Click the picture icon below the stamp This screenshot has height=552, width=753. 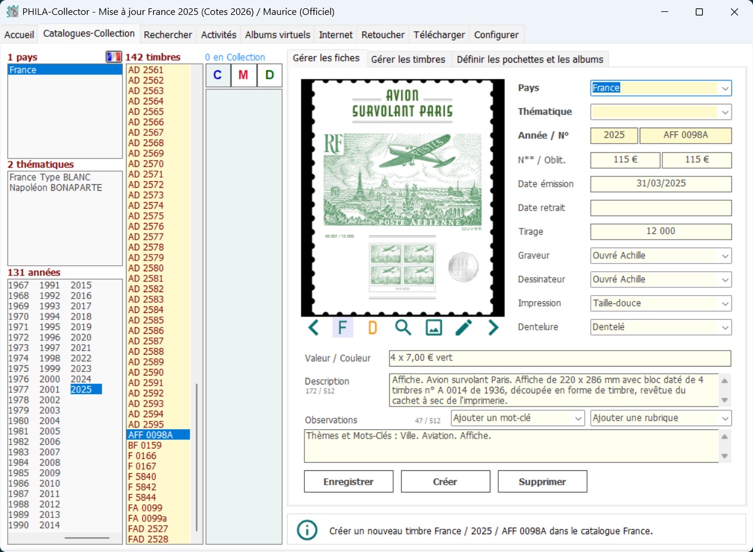434,327
